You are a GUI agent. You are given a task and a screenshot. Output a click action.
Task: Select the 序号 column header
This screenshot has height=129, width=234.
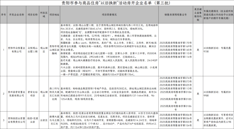point(3,15)
